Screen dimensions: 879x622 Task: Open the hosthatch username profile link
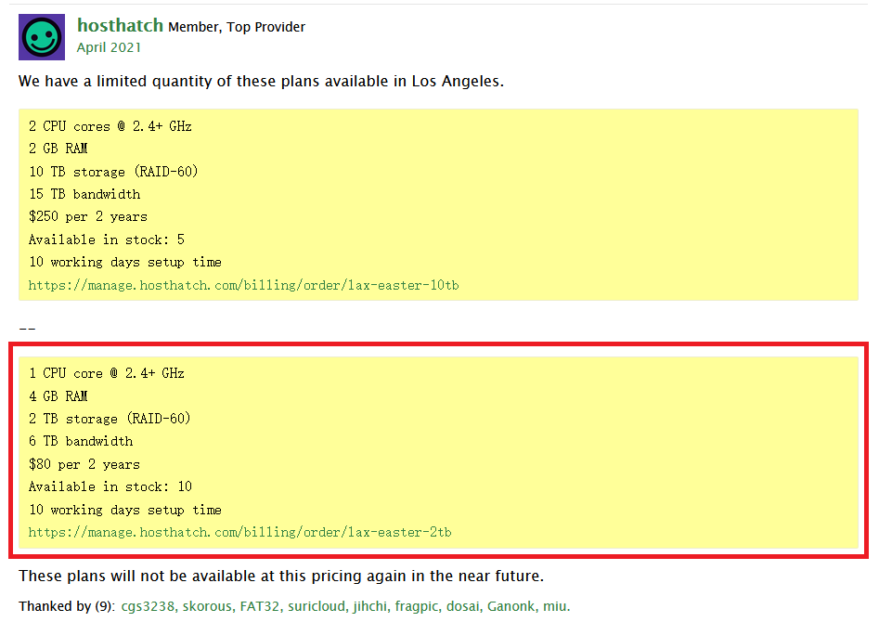(x=120, y=26)
